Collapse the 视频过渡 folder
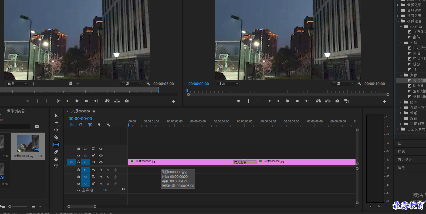The width and height of the screenshot is (426, 214). [x=398, y=21]
